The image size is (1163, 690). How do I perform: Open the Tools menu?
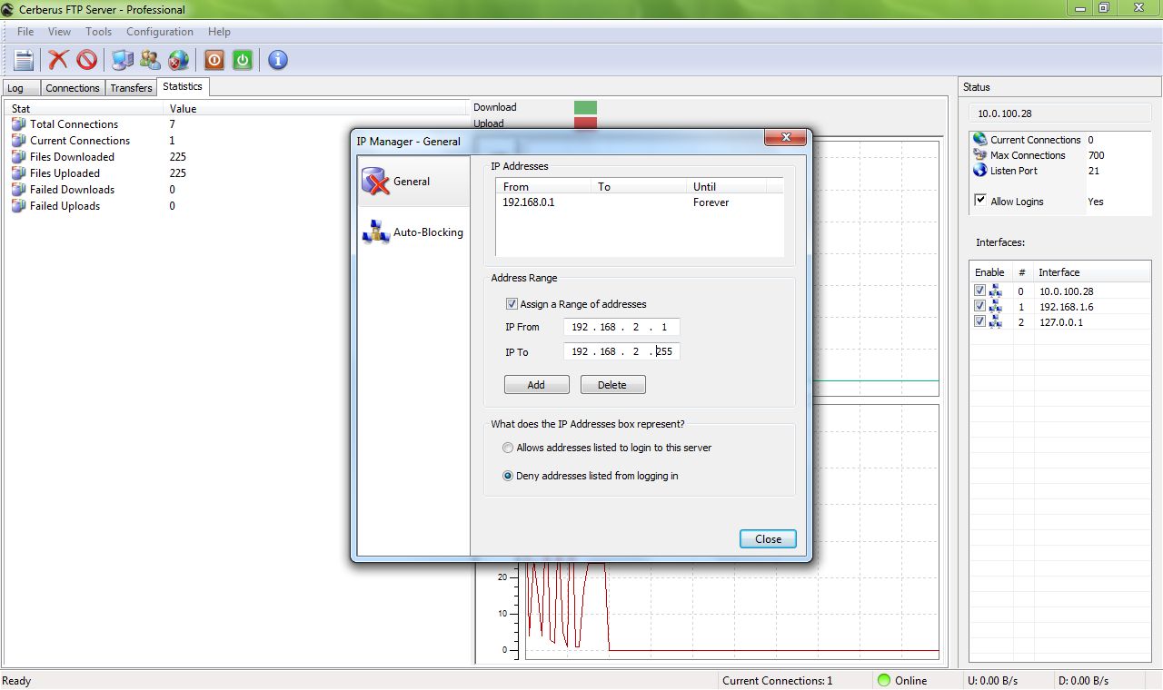[x=98, y=32]
